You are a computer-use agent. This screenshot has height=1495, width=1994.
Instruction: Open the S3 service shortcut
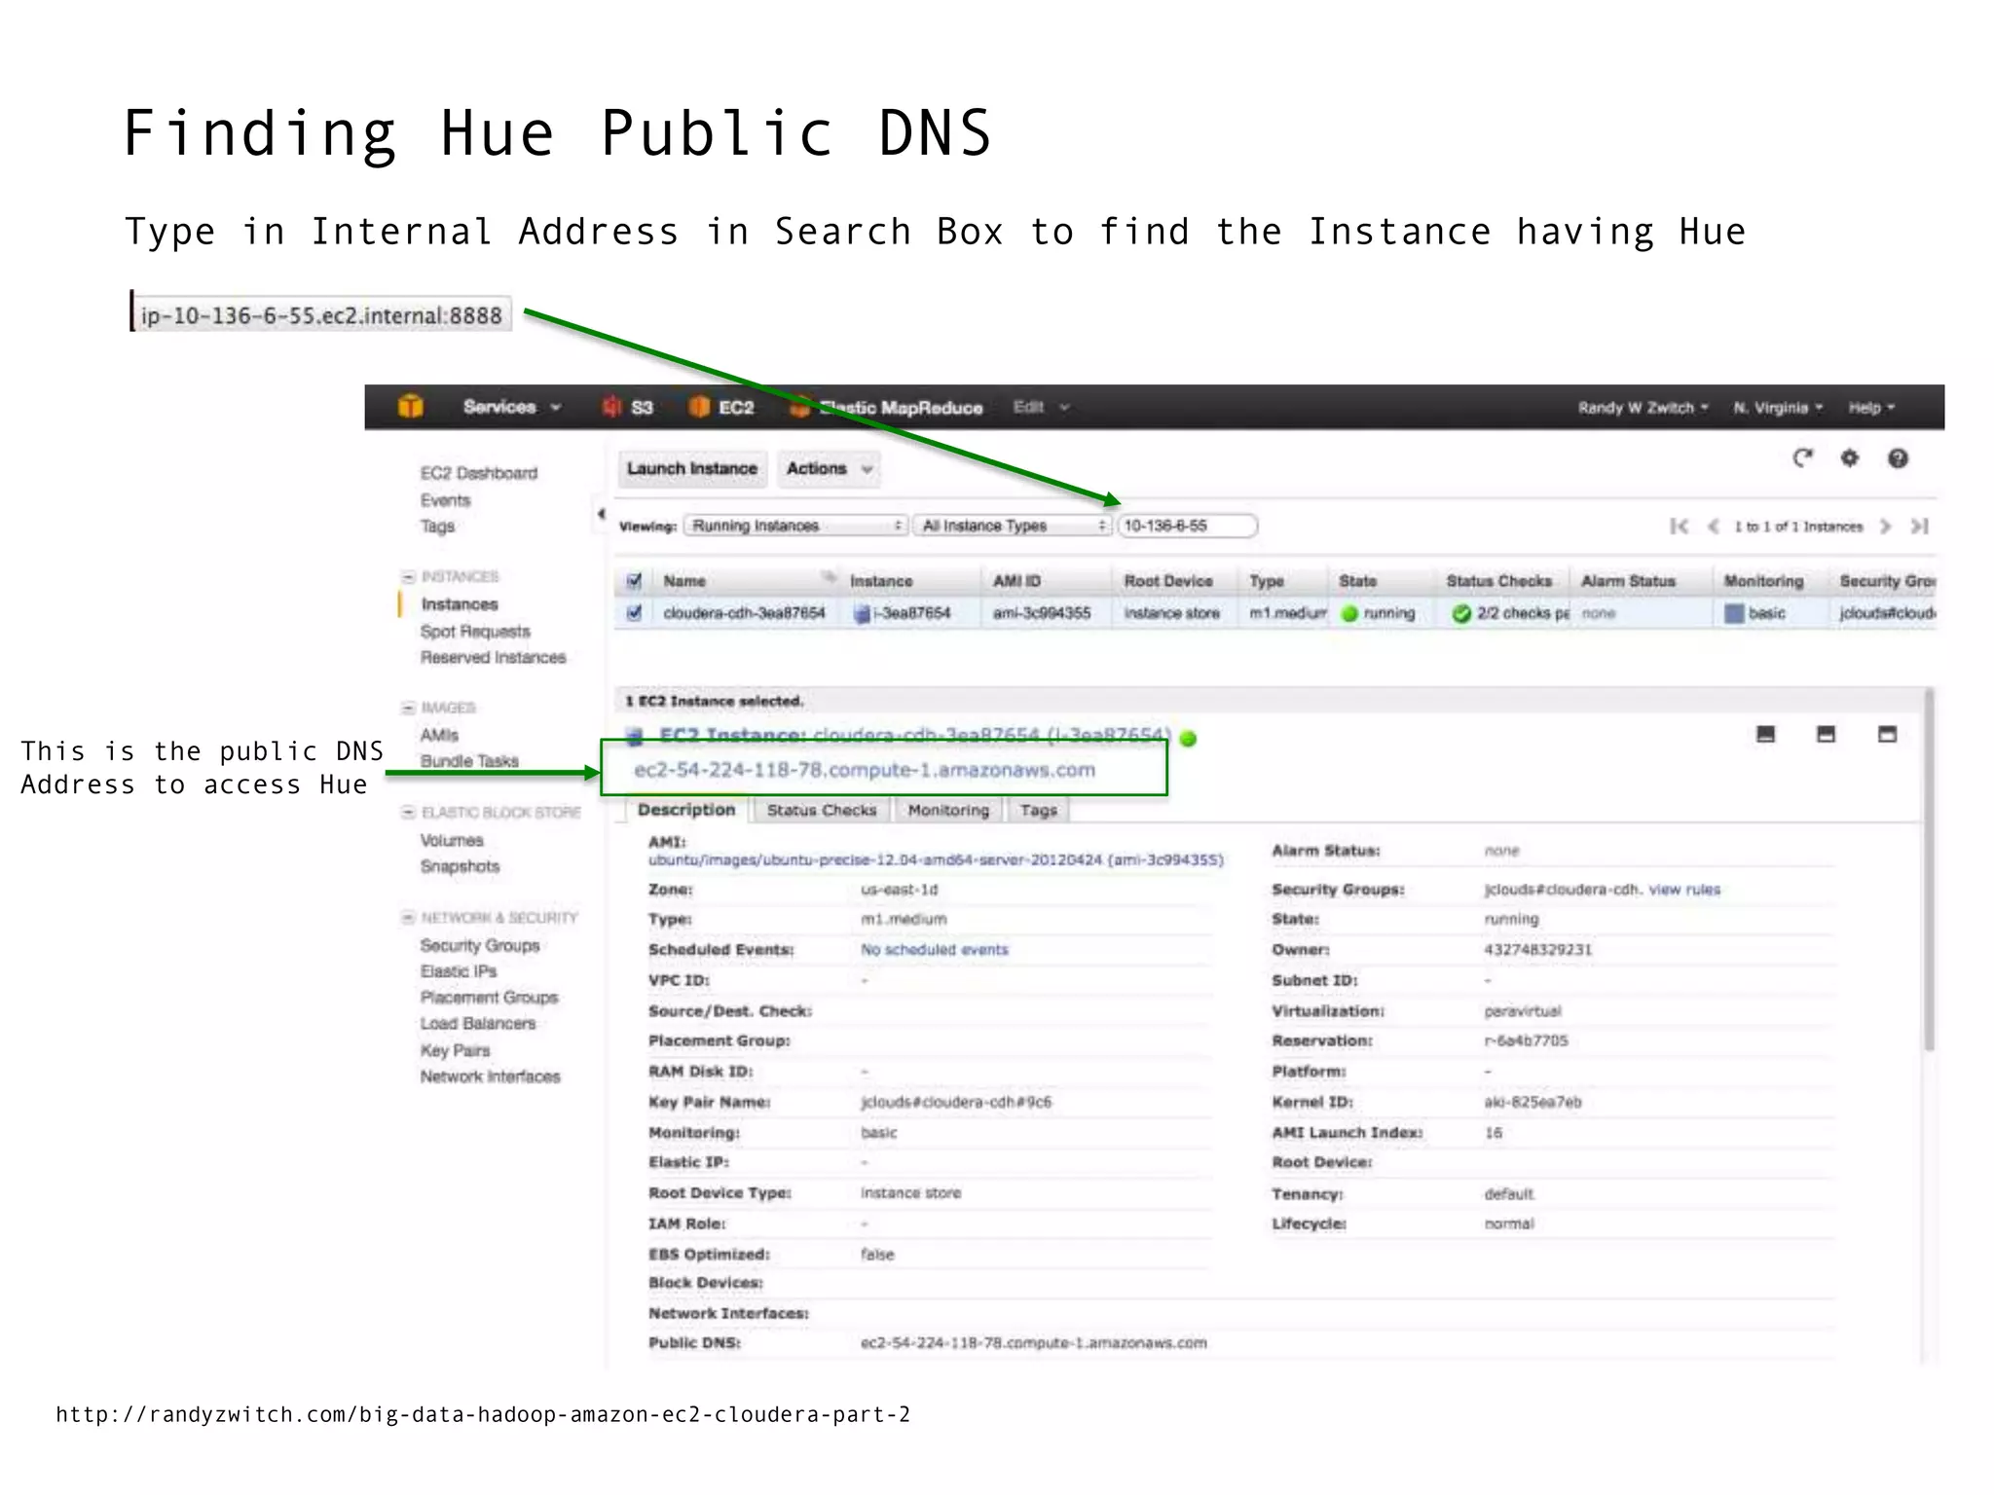pos(628,407)
